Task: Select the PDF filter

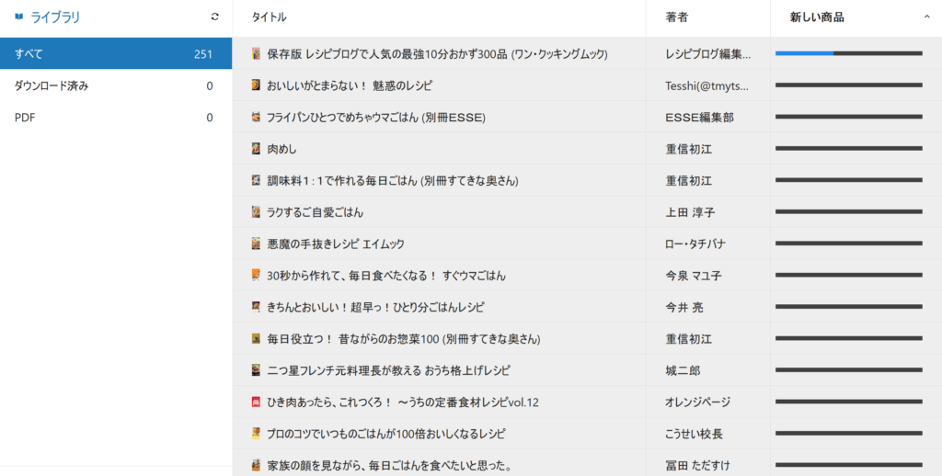Action: [116, 118]
